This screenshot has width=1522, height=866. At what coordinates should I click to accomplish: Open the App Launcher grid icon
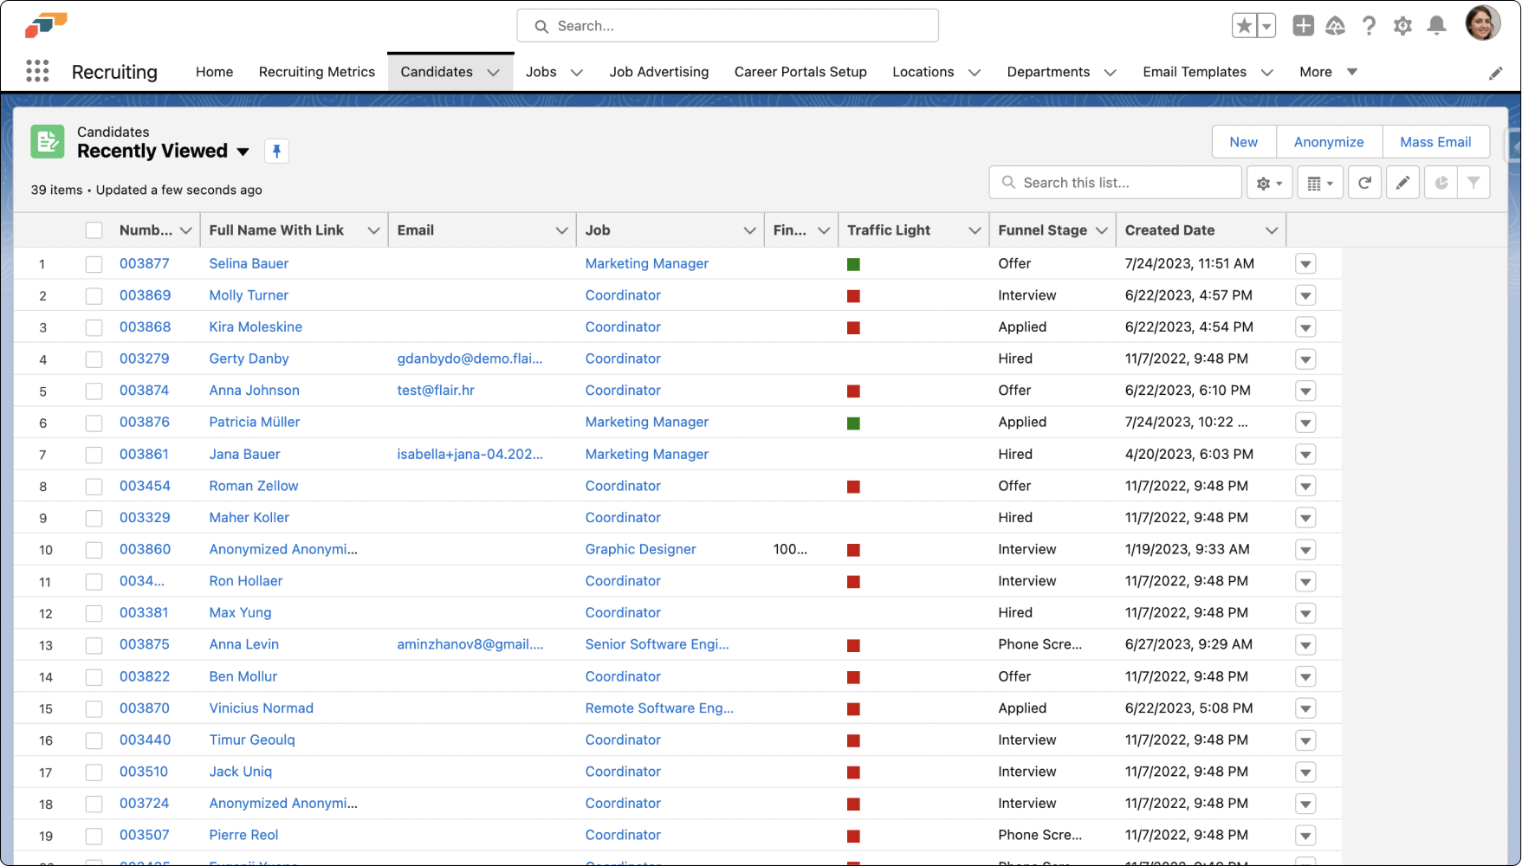[x=37, y=71]
